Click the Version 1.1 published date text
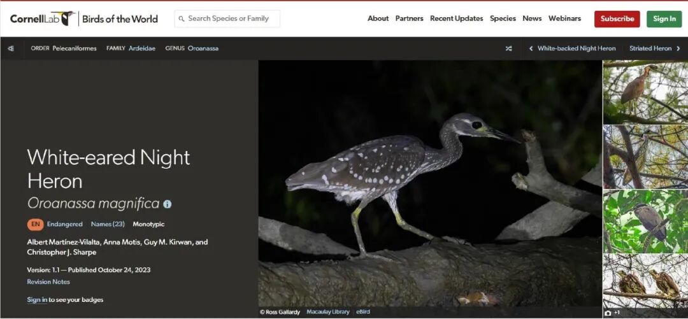 (x=89, y=270)
